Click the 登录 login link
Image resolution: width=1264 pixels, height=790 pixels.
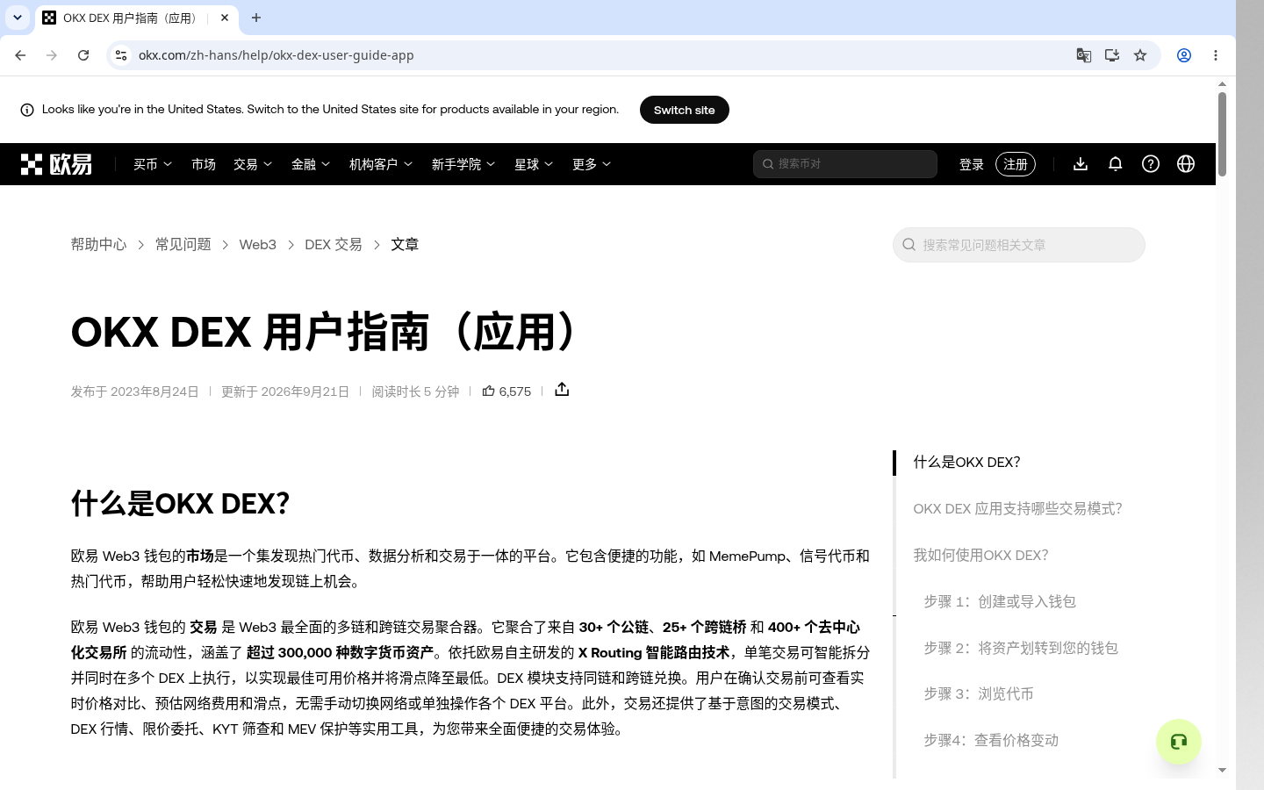point(972,164)
